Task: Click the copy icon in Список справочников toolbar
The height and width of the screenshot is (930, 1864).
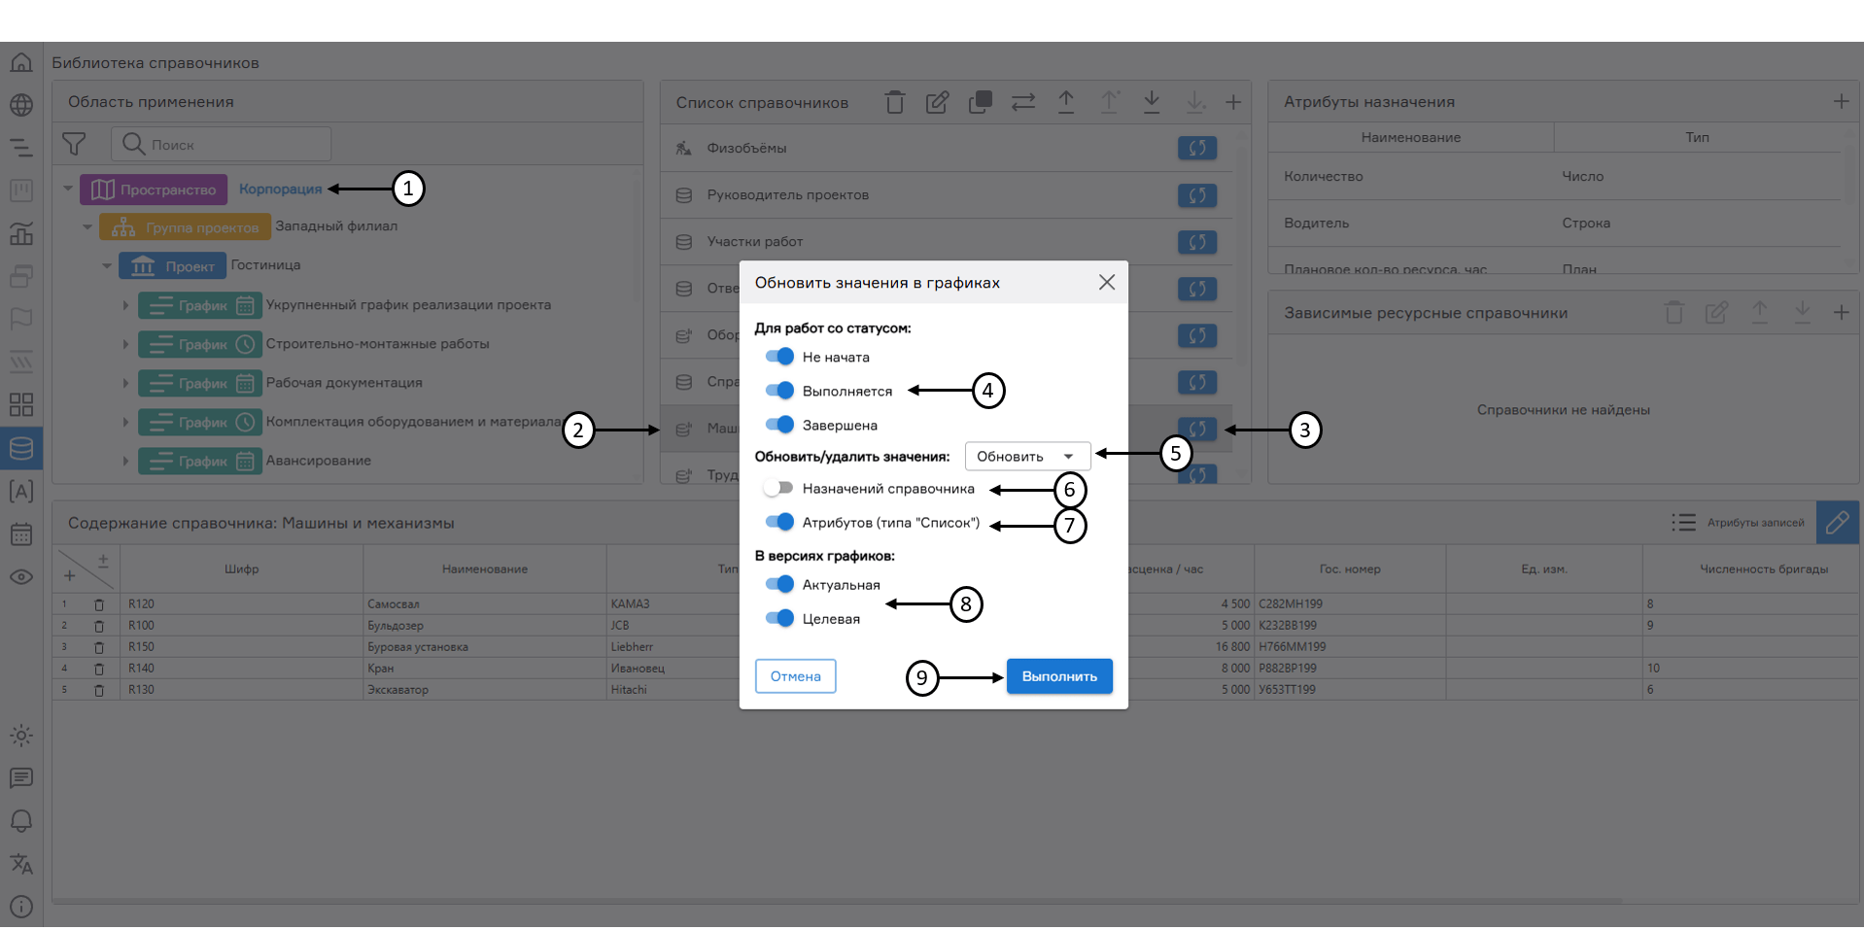Action: 980,102
